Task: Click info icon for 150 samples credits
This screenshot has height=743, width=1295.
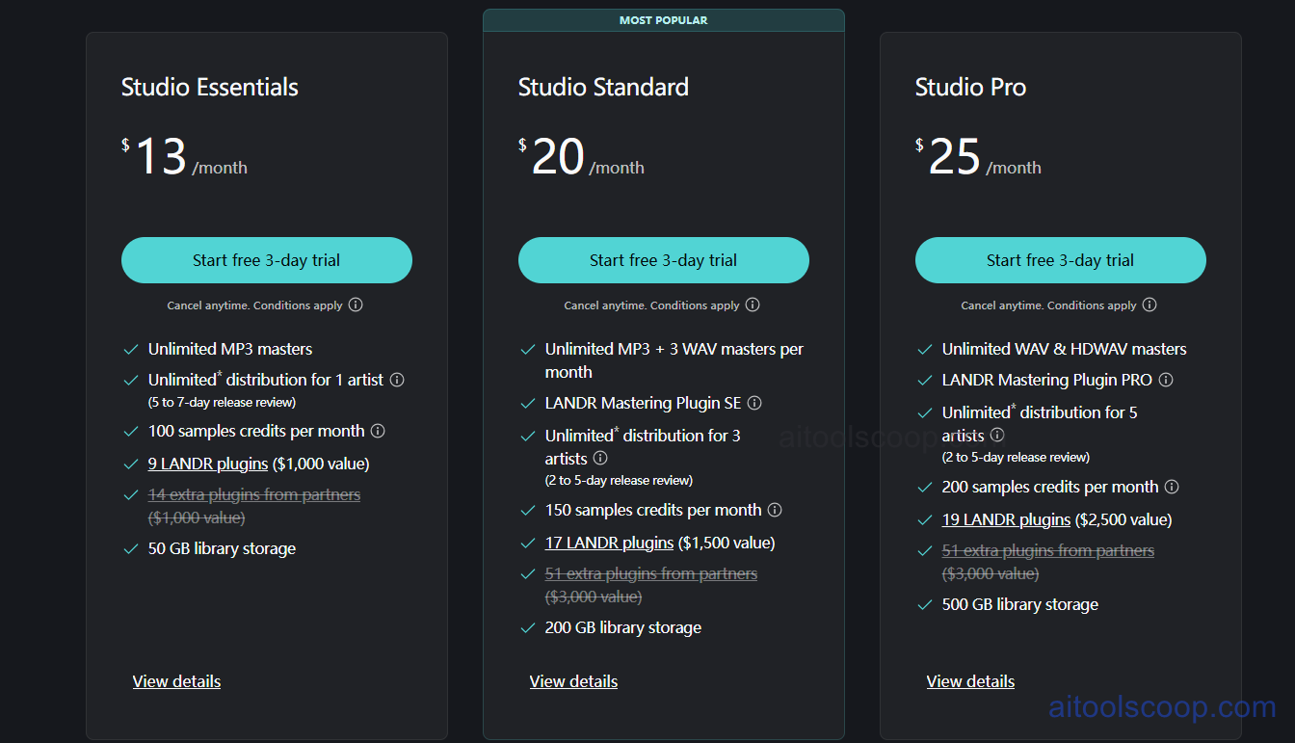Action: coord(775,510)
